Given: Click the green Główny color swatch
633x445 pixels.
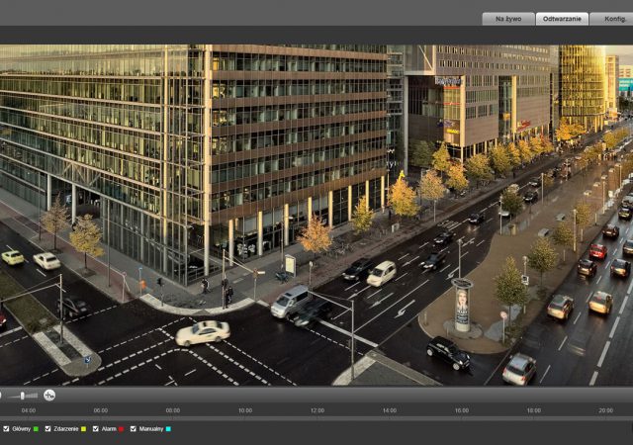Looking at the screenshot, I should (37, 429).
